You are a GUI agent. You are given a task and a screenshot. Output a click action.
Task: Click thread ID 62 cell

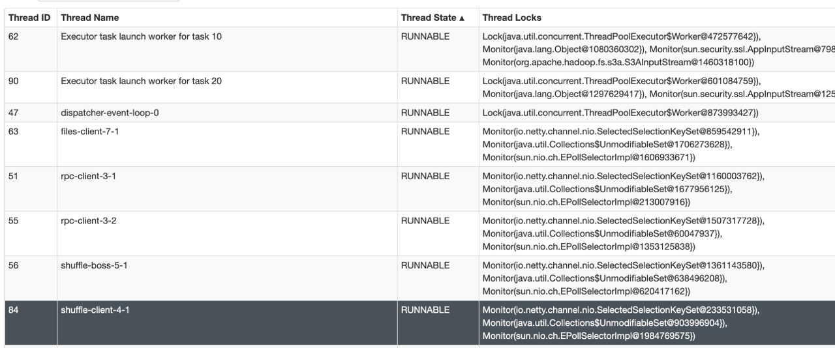pyautogui.click(x=14, y=36)
